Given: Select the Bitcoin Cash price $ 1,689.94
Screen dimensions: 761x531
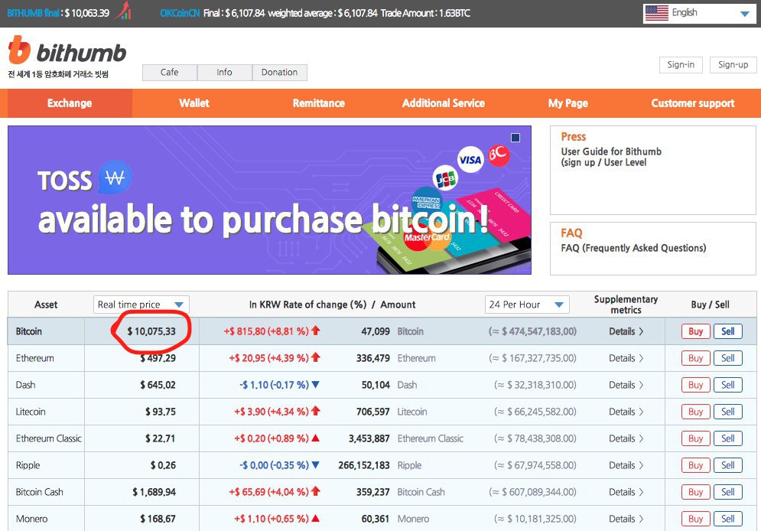Looking at the screenshot, I should point(154,492).
